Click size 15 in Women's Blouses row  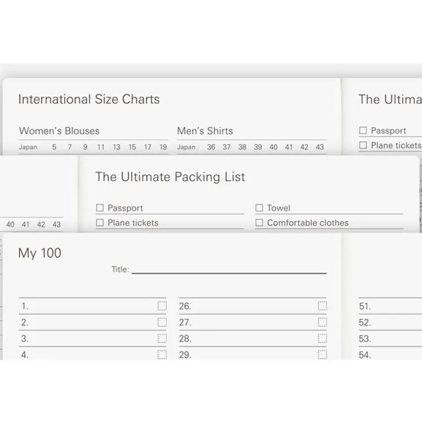(132, 147)
